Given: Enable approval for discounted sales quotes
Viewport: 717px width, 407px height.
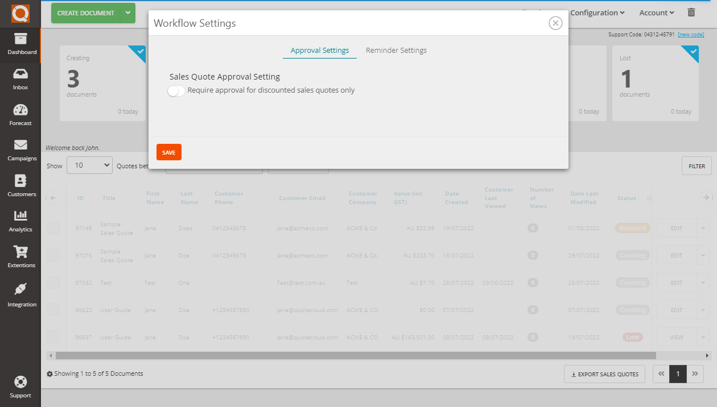Looking at the screenshot, I should (176, 90).
